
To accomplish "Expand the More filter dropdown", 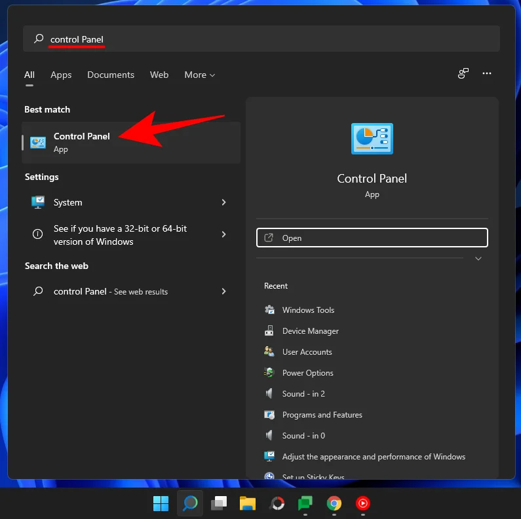I will tap(200, 75).
